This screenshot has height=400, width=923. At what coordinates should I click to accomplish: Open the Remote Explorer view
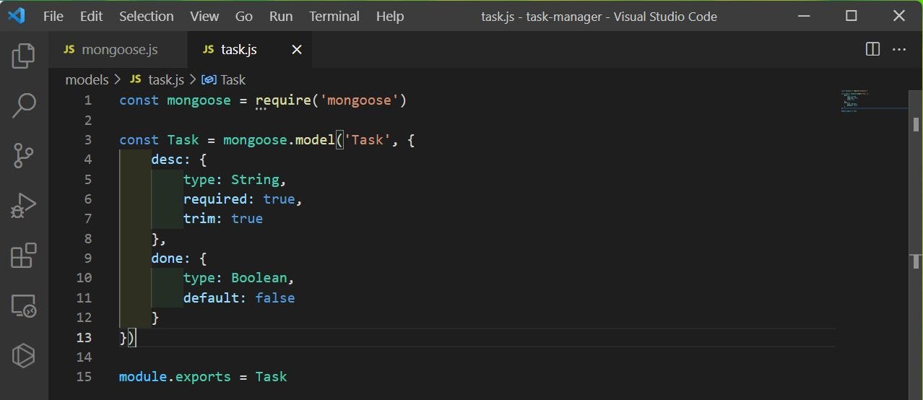pos(24,306)
